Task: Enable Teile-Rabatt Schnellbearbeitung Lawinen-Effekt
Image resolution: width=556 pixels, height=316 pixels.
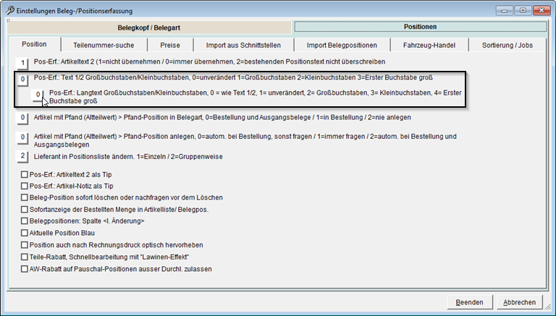Action: click(x=24, y=257)
